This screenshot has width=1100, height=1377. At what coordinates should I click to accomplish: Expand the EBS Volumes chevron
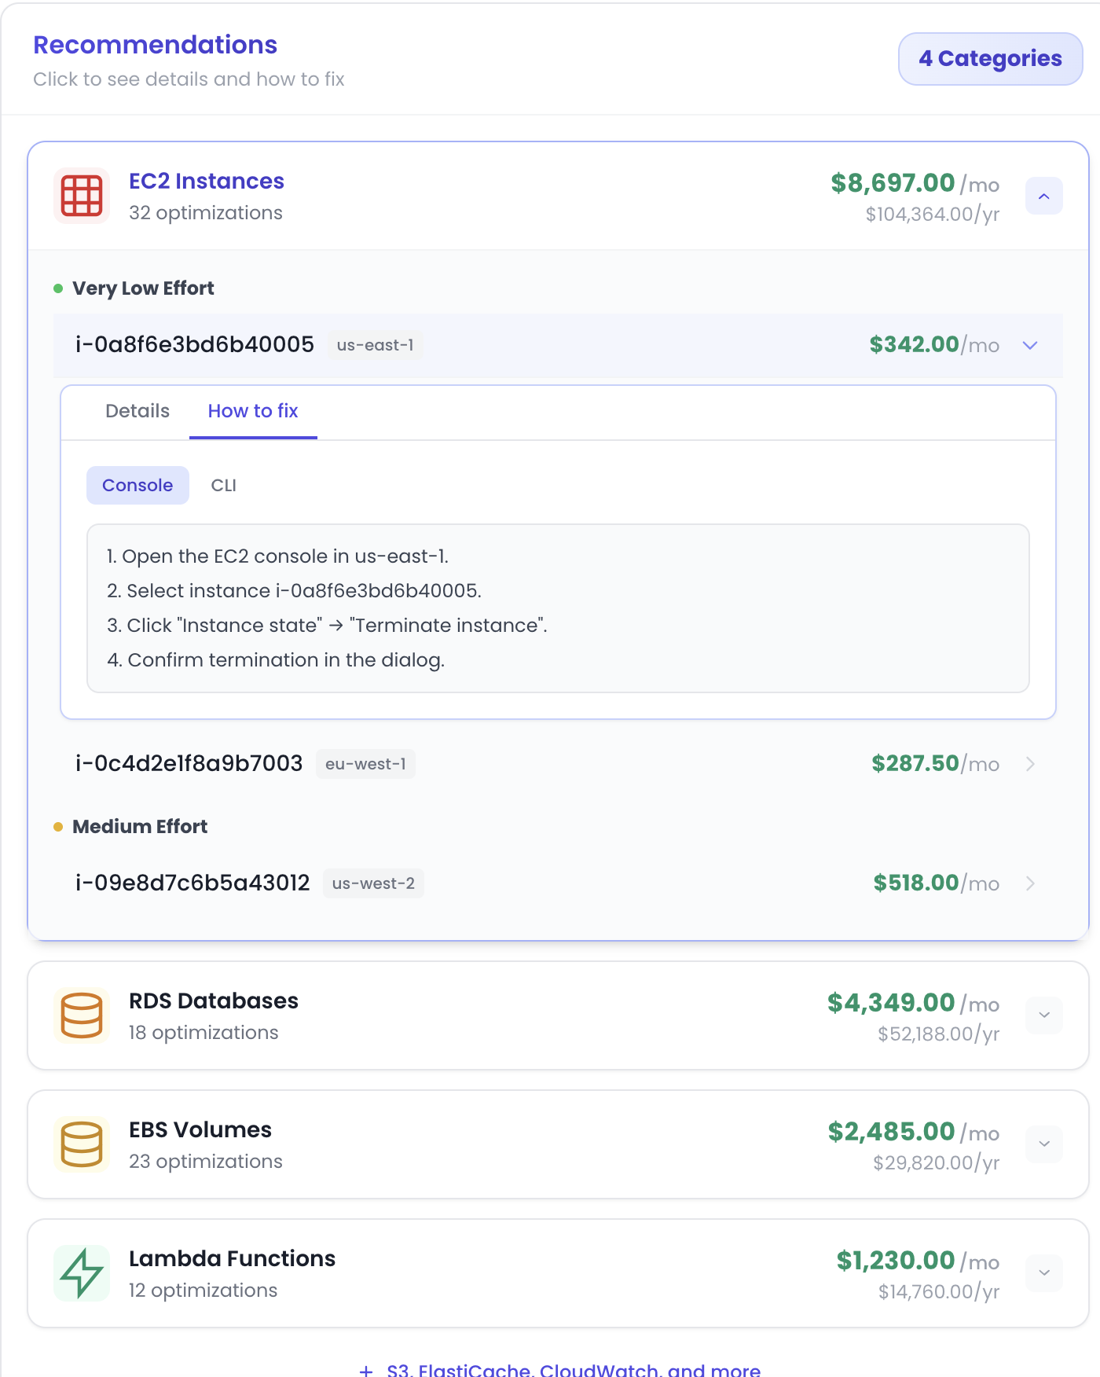click(1043, 1144)
